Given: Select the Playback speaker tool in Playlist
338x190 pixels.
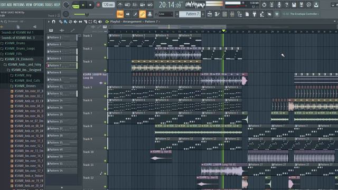Looking at the screenshot, I should pos(100,22).
